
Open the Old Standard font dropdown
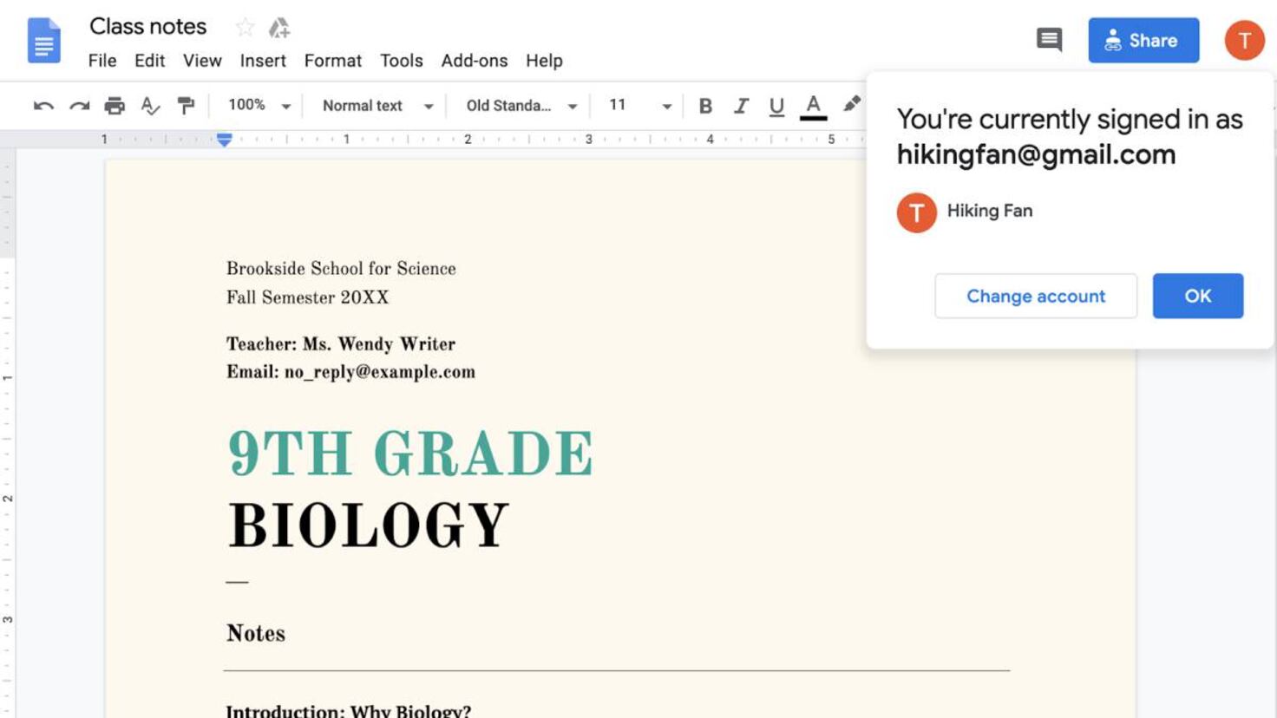click(x=521, y=106)
